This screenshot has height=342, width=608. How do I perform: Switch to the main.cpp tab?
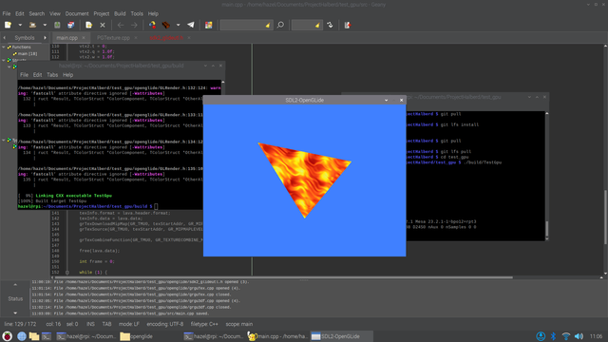67,38
